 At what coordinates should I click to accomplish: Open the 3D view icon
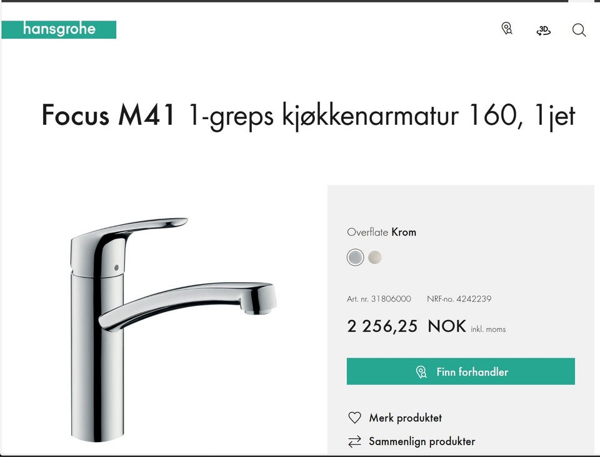point(543,30)
